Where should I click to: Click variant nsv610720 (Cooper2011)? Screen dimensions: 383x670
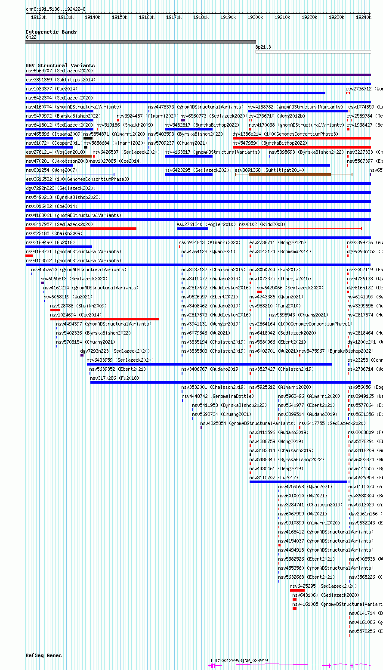54,143
